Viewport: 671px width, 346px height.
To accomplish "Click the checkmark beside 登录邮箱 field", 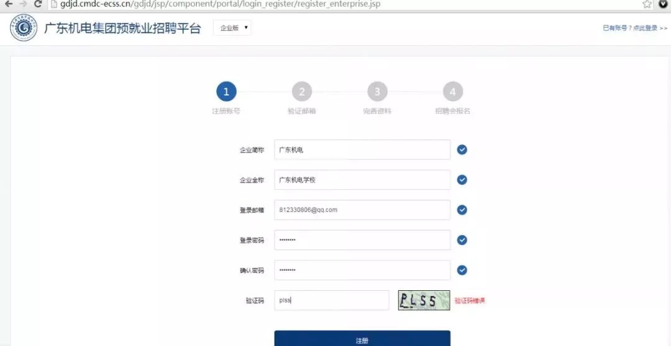I will [x=462, y=210].
